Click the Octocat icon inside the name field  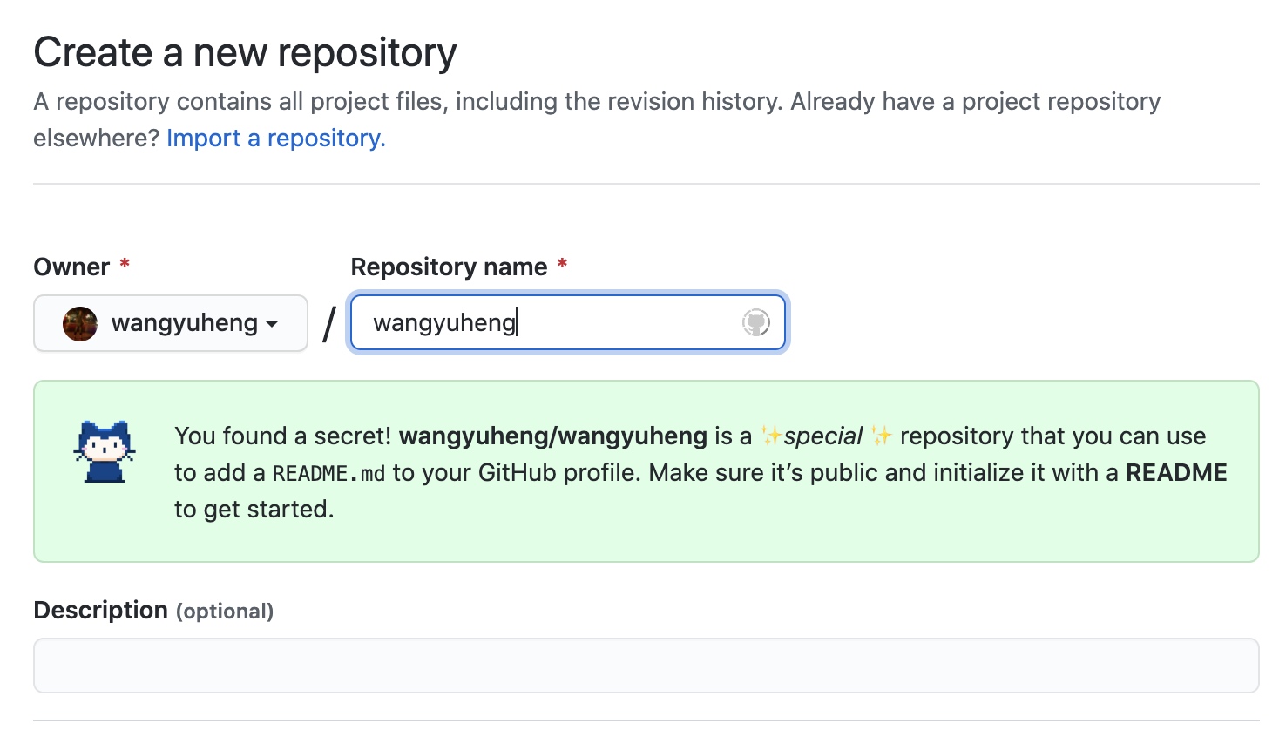(755, 323)
